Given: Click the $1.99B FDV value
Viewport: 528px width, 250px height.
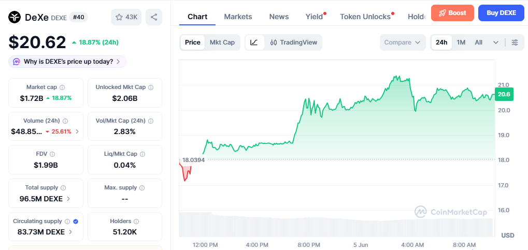Looking at the screenshot, I should (x=46, y=165).
